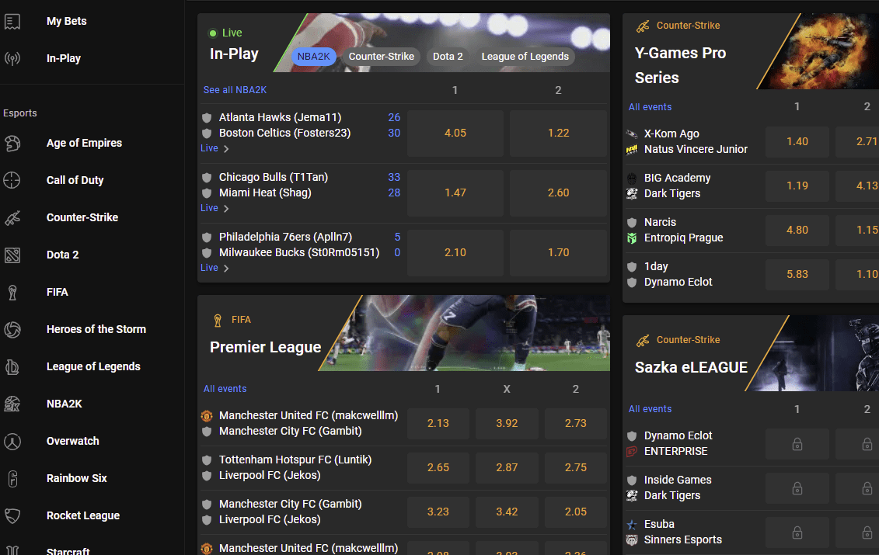This screenshot has height=555, width=879.
Task: Switch to the League of Legends tab
Action: (x=525, y=56)
